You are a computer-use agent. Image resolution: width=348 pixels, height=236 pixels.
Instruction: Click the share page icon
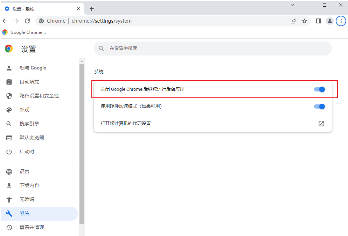293,21
